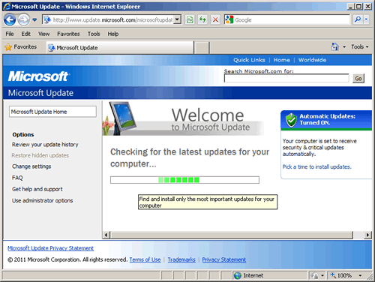375x282 pixels.
Task: Open the Edit menu
Action: pos(25,34)
